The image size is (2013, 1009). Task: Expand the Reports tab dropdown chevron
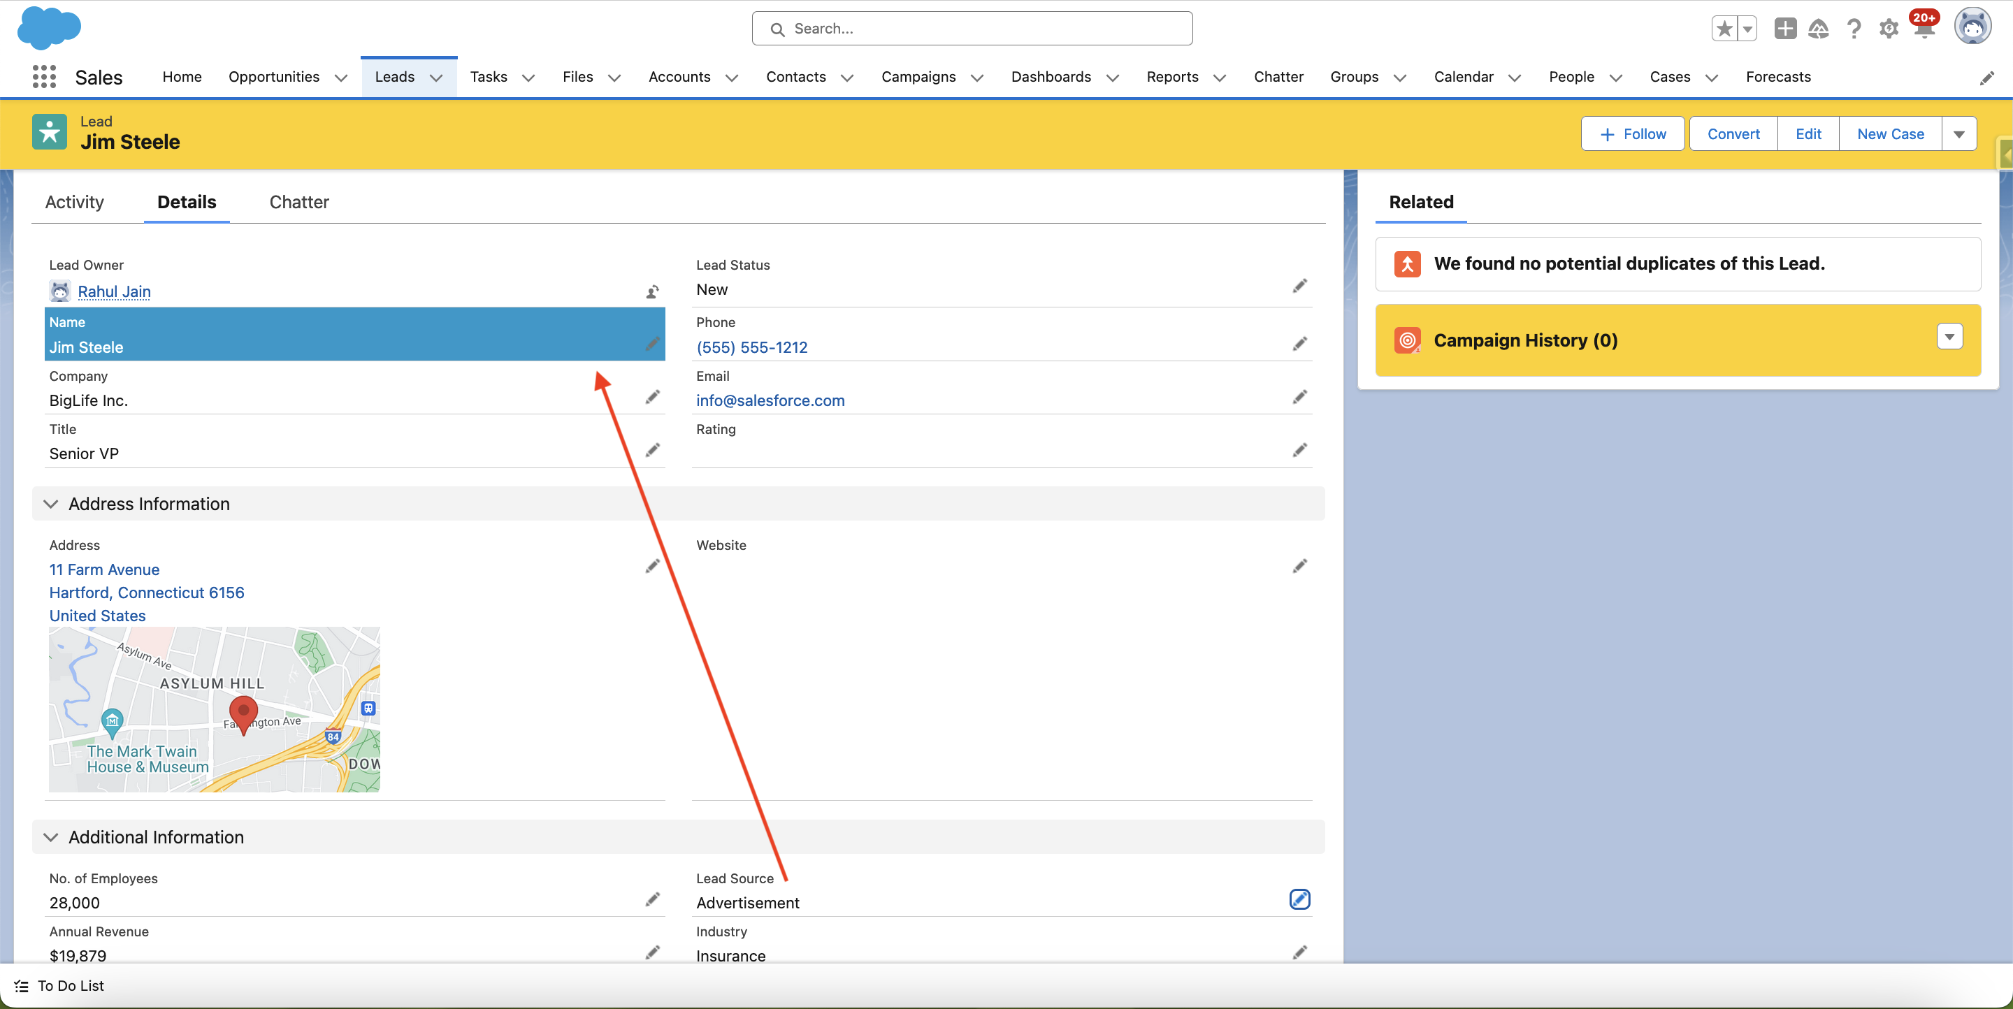(1219, 78)
